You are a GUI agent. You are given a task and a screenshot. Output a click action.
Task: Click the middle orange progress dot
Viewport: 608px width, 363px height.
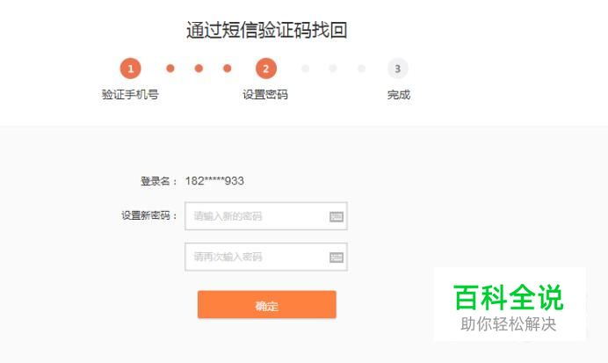[x=199, y=69]
